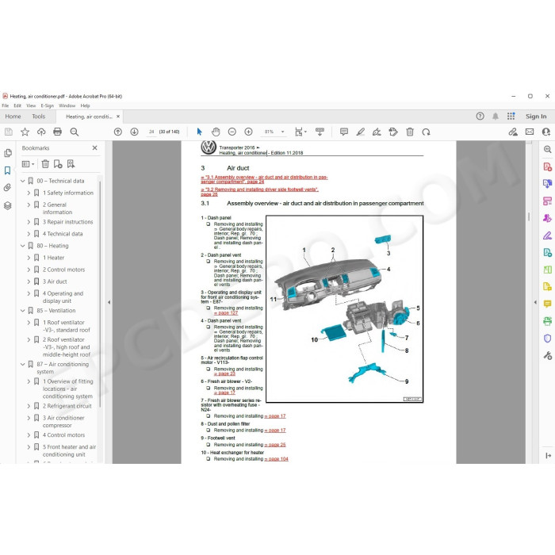Click the upload to cloud icon
Viewport: 555px width, 555px height.
pos(41,132)
